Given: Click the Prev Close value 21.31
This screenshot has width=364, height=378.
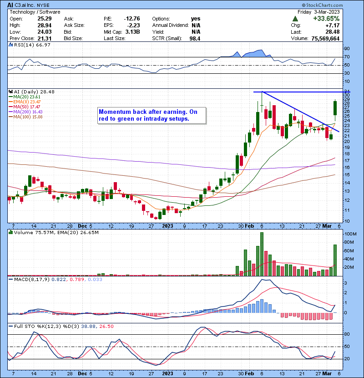Looking at the screenshot, I should pyautogui.click(x=45, y=38).
